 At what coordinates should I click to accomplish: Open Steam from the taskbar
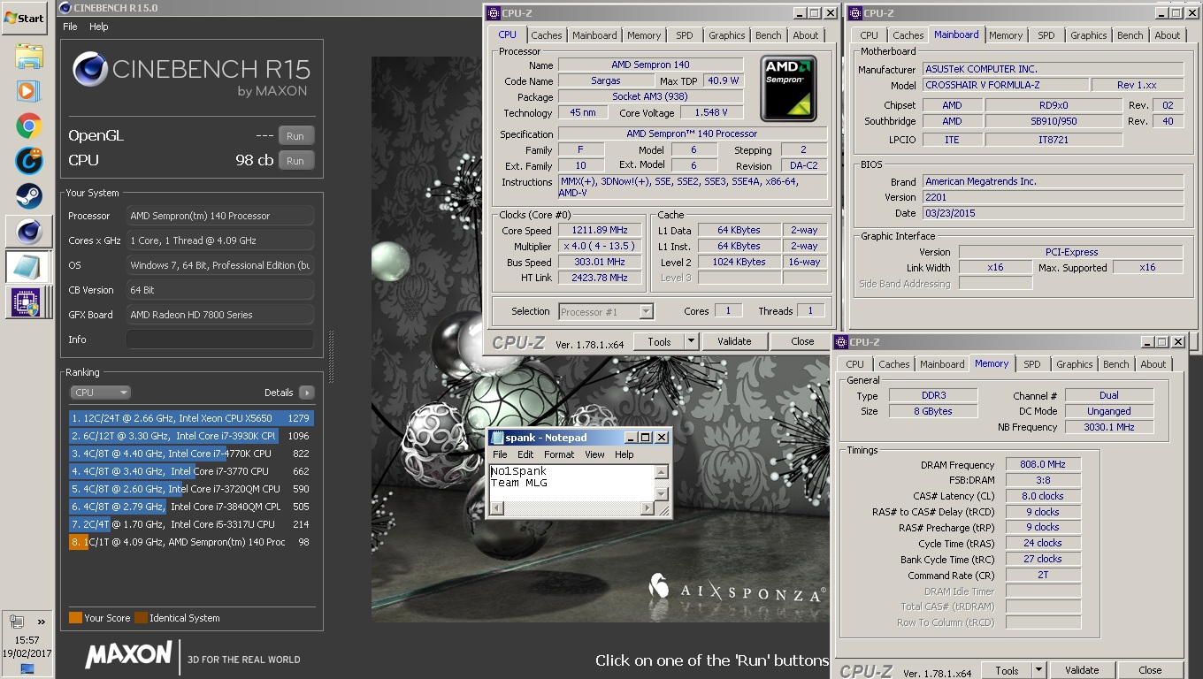click(28, 195)
